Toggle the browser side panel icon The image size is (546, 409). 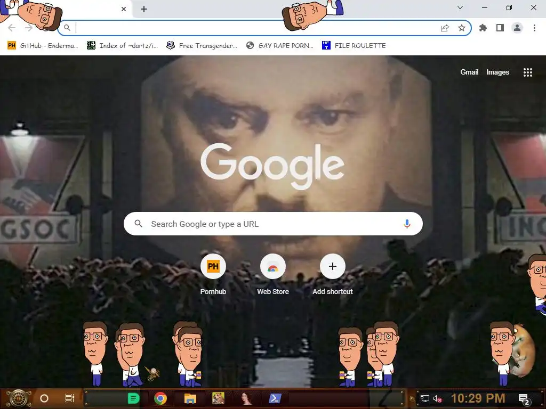point(500,28)
